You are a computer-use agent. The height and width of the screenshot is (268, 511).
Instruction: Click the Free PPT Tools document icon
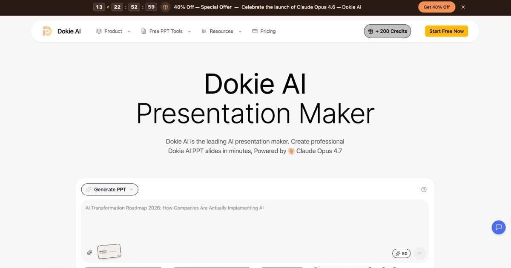pyautogui.click(x=144, y=31)
